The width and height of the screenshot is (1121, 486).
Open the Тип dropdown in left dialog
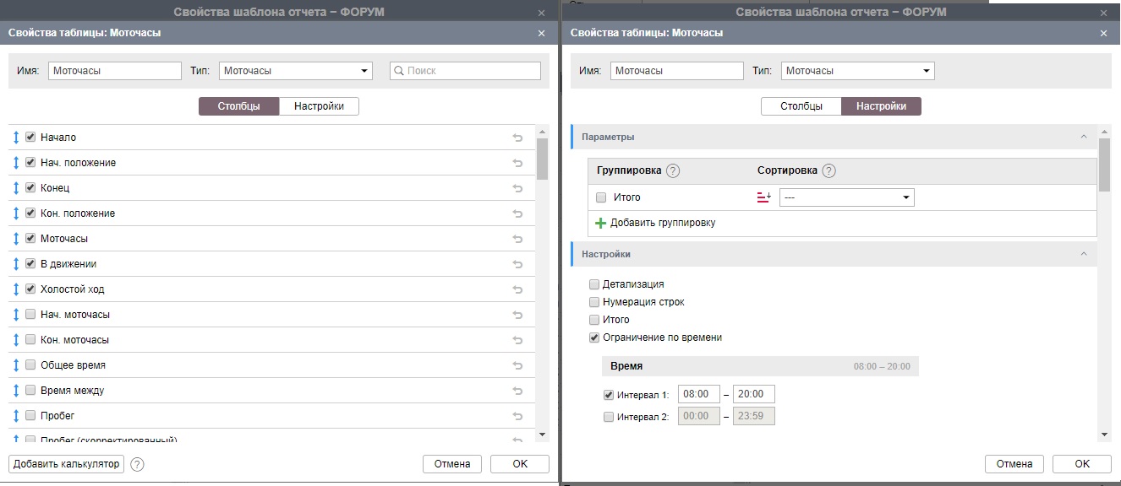point(295,71)
